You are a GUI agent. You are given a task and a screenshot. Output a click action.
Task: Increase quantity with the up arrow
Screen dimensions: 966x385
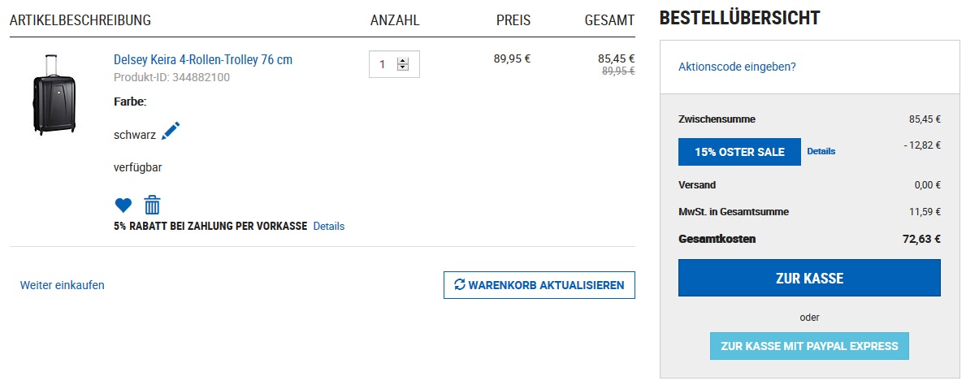coord(403,59)
